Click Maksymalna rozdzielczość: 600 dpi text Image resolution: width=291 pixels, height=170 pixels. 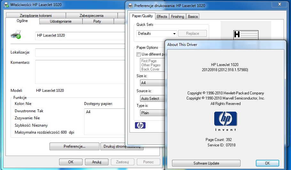[x=44, y=132]
